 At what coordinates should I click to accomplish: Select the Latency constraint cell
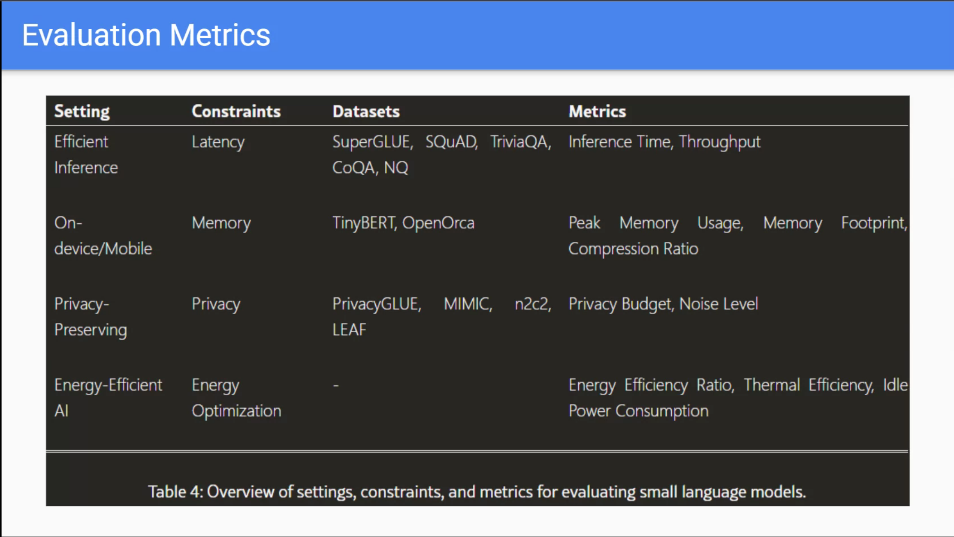pos(218,141)
